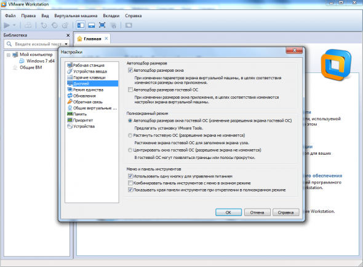This screenshot has width=363, height=267.
Task: Close the Настройки dialog
Action: (294, 50)
